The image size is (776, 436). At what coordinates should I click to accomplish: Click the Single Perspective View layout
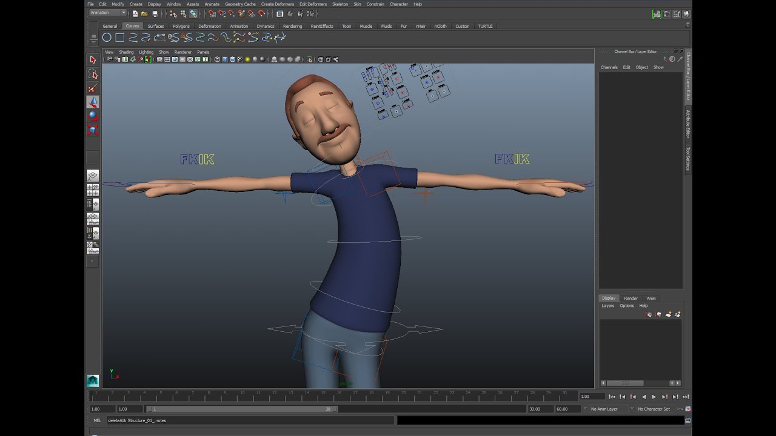(x=93, y=176)
